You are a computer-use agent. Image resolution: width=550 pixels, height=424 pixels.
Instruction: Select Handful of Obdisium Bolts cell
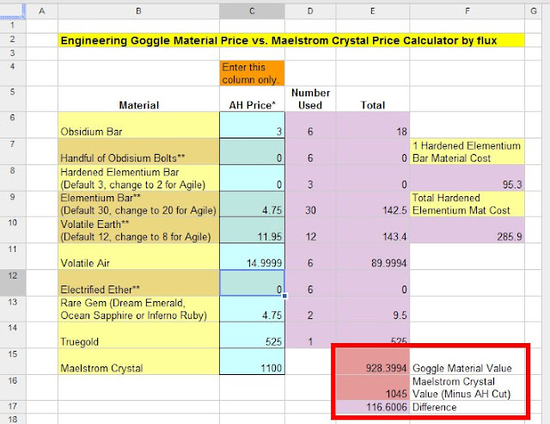(138, 151)
